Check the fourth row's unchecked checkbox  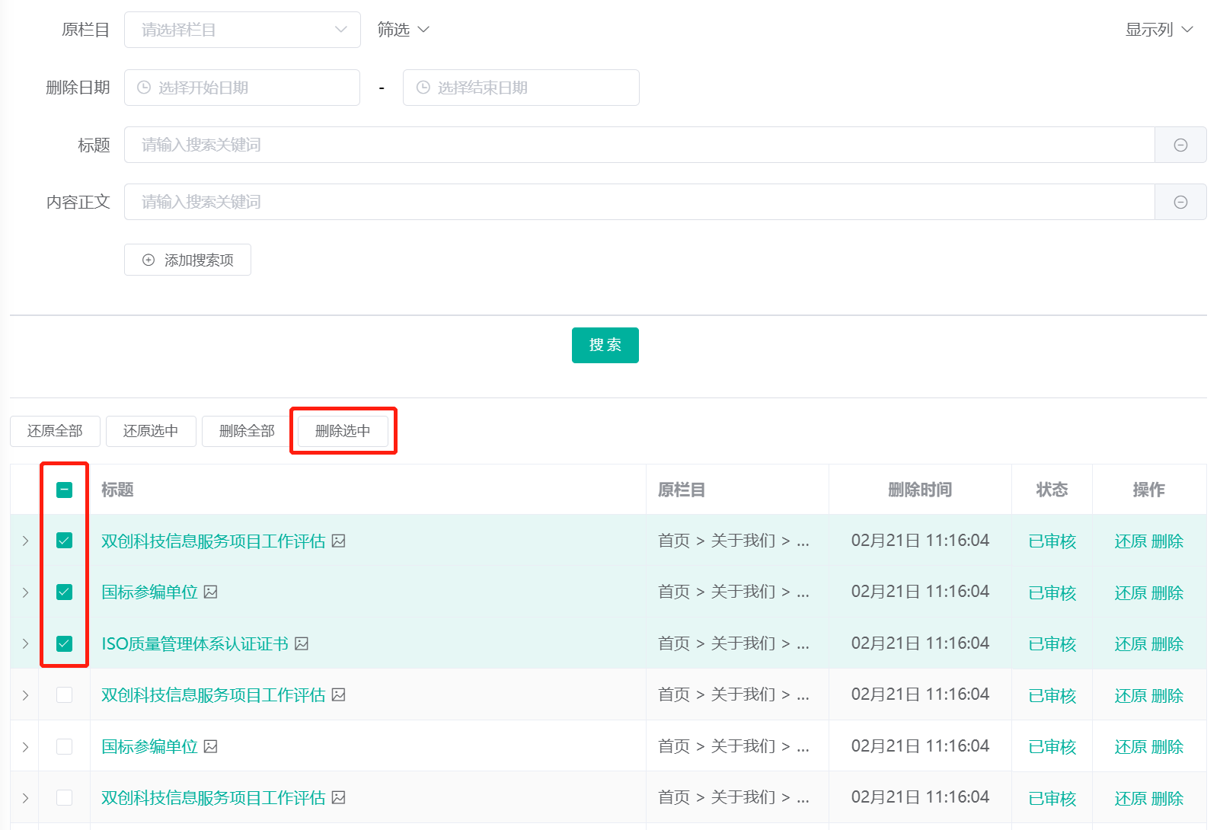pos(64,694)
